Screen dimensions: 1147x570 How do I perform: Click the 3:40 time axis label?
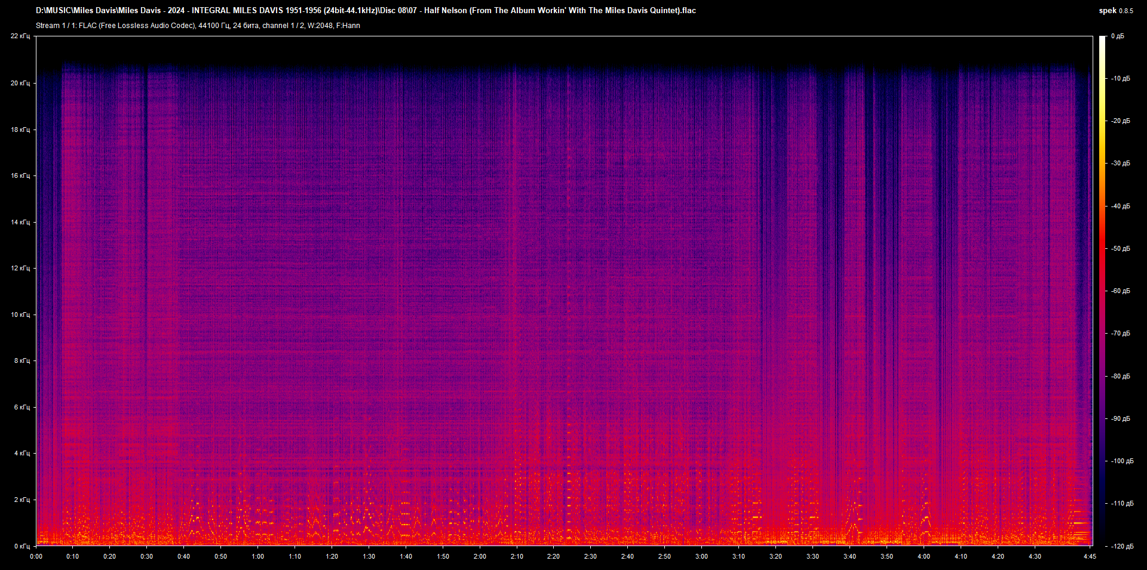point(849,556)
